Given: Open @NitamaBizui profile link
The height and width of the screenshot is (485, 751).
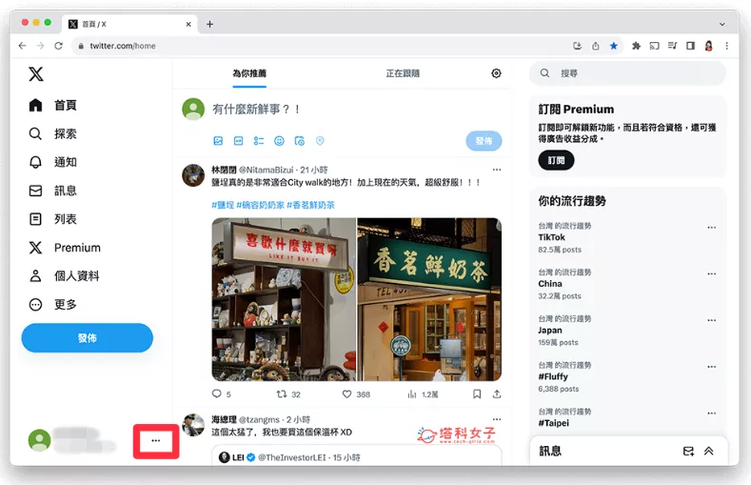Looking at the screenshot, I should click(267, 170).
